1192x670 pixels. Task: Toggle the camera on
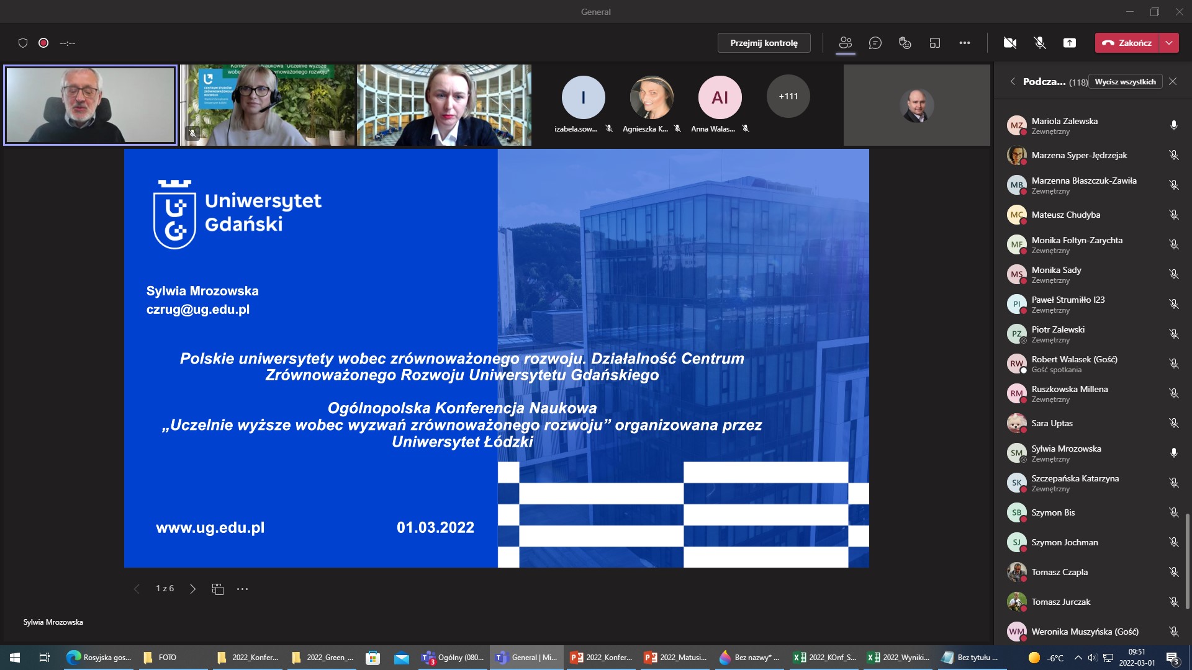tap(1010, 42)
